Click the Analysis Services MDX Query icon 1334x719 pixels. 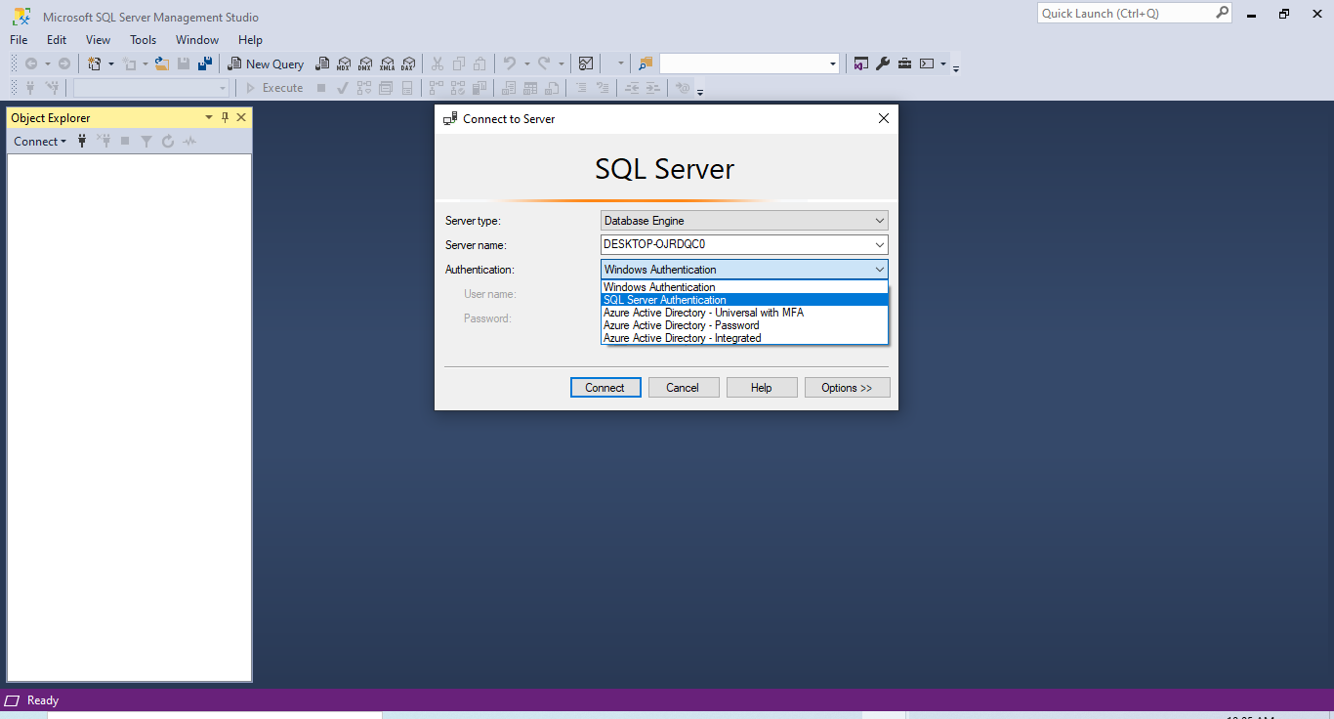pos(344,63)
